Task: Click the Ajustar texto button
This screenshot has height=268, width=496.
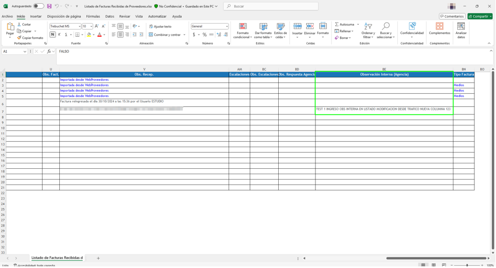Action: [160, 26]
